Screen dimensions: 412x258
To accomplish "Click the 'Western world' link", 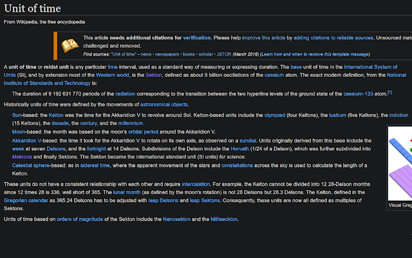I will 113,75.
